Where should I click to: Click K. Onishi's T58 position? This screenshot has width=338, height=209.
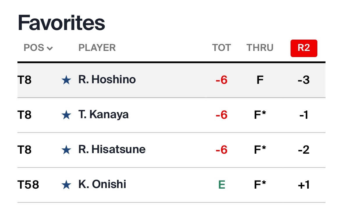(28, 185)
